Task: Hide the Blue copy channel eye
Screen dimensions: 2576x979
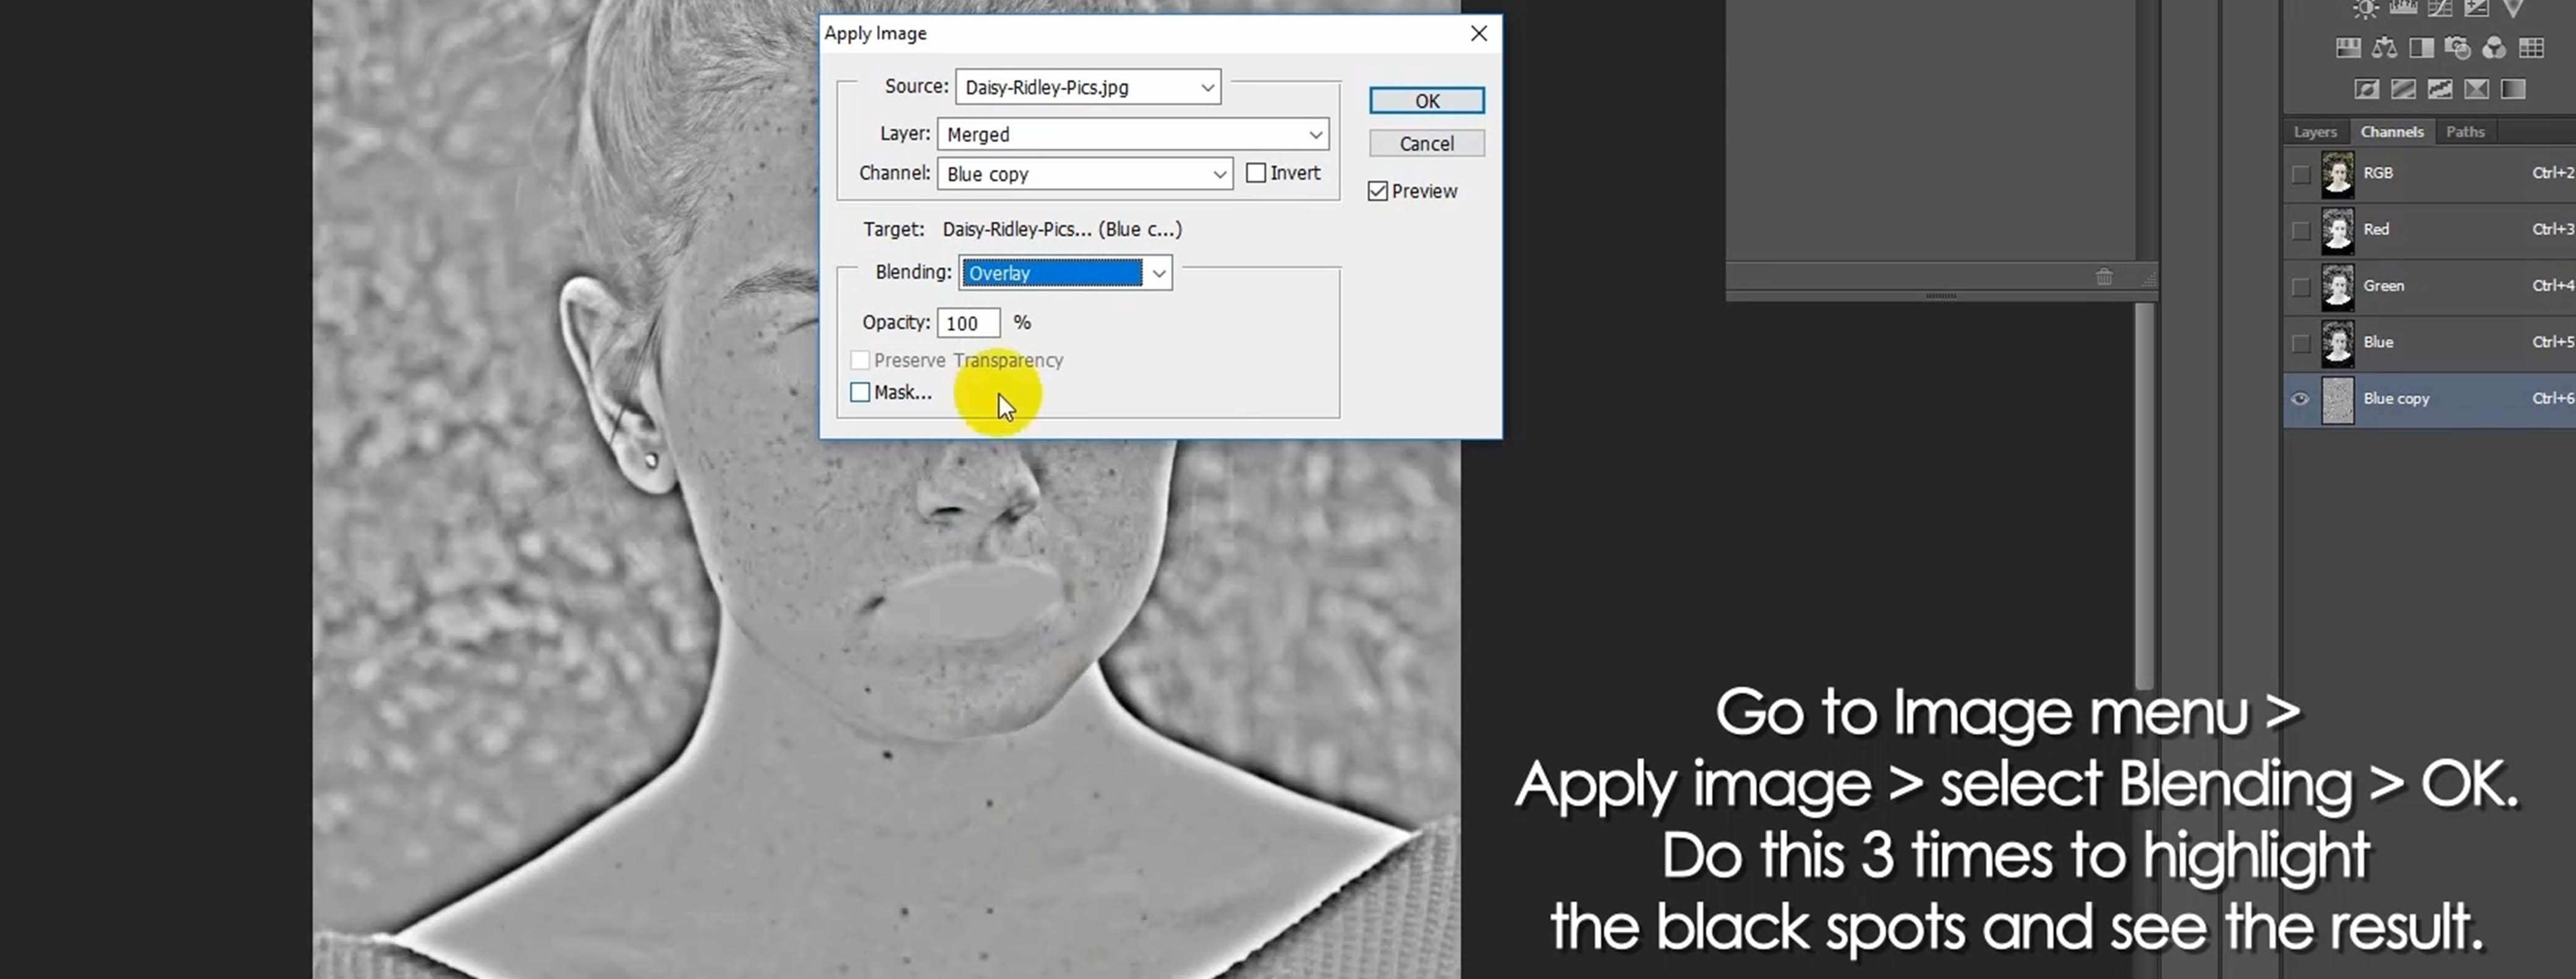Action: tap(2300, 399)
